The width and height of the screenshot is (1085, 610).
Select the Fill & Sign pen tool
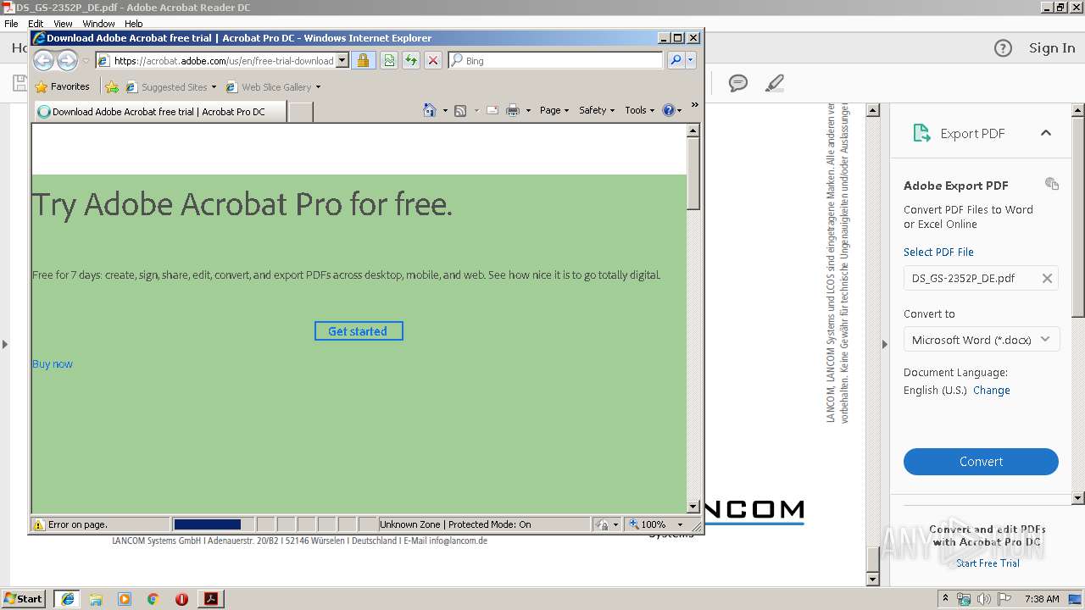[774, 83]
